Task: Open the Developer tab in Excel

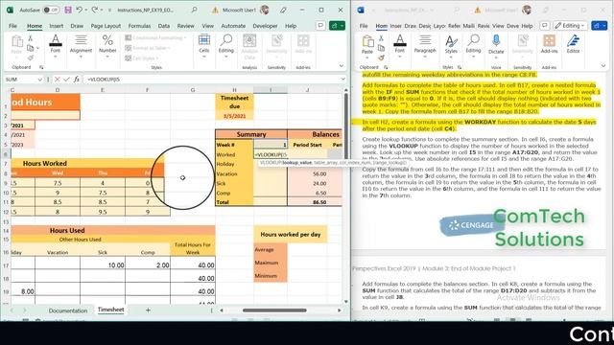Action: tap(265, 26)
